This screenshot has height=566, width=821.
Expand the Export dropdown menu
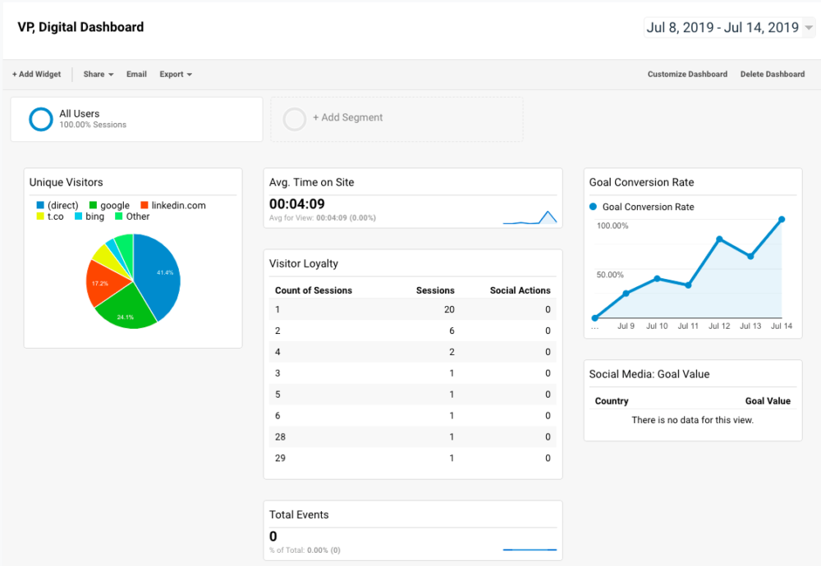click(176, 75)
